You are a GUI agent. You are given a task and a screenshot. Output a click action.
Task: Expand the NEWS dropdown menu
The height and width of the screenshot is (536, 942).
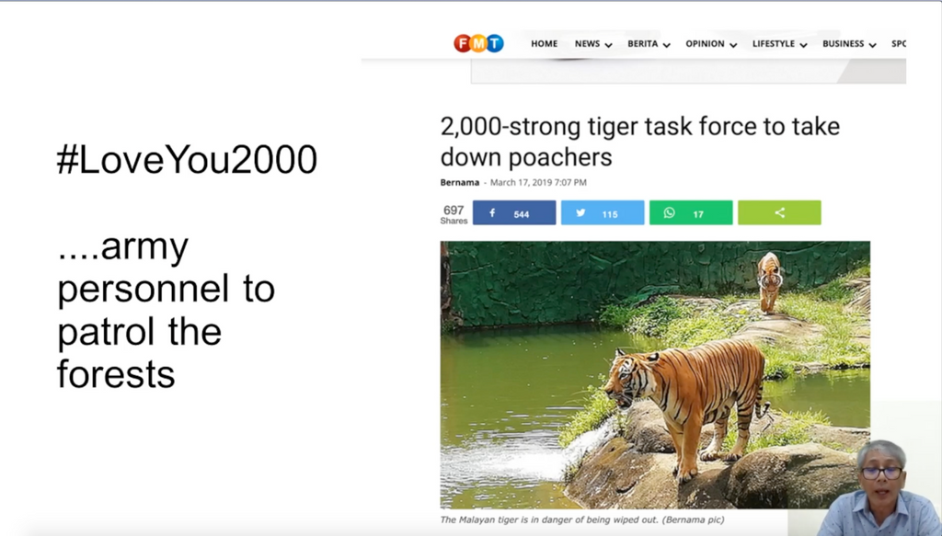(593, 44)
